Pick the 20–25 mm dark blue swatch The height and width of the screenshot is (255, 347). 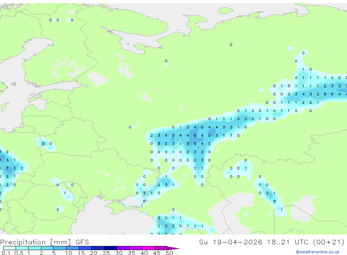tap(98, 248)
